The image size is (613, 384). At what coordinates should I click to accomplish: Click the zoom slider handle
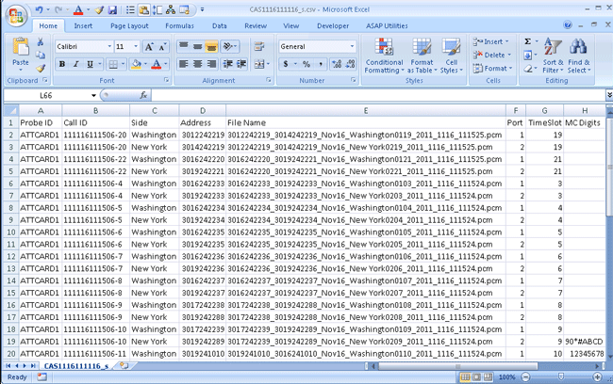(x=561, y=376)
